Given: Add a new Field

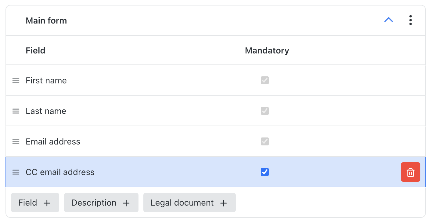Looking at the screenshot, I should pyautogui.click(x=35, y=203).
